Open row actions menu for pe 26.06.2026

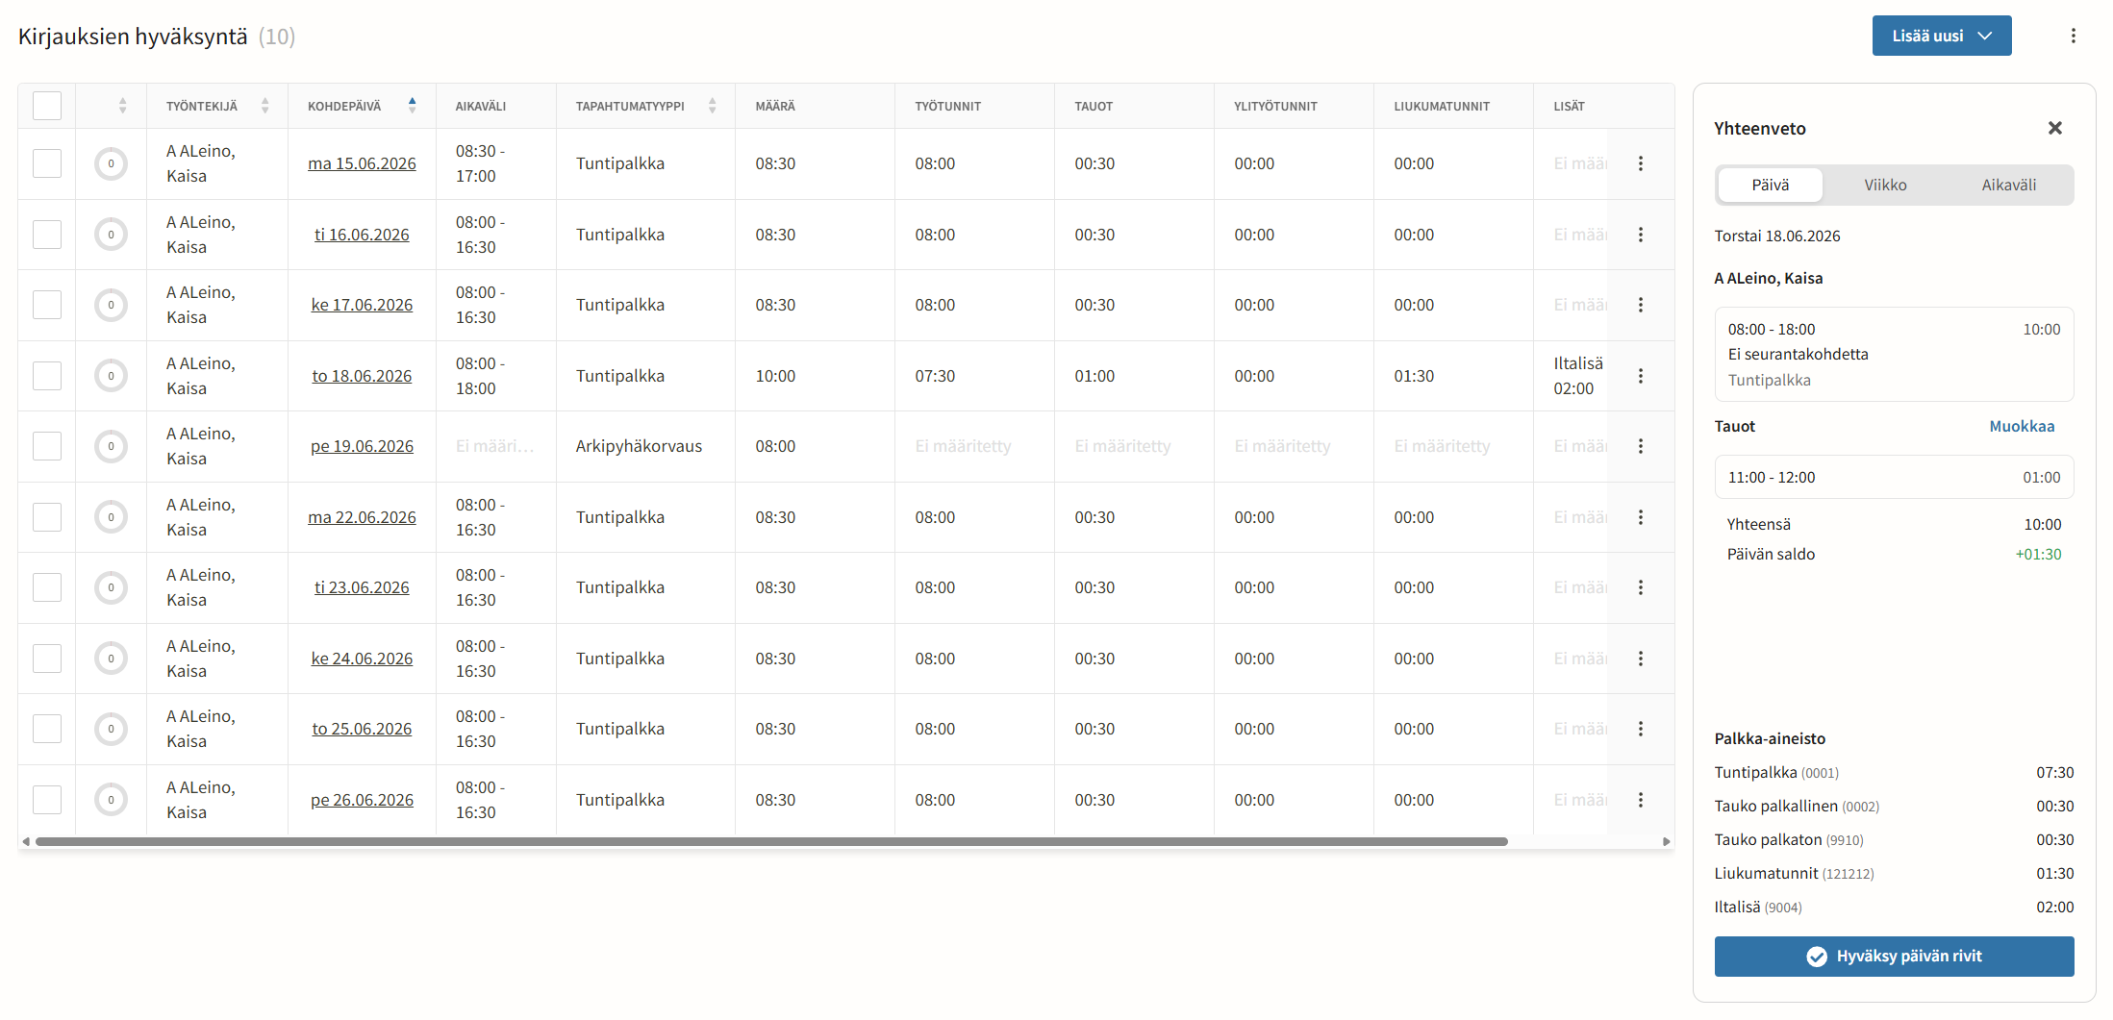1641,800
